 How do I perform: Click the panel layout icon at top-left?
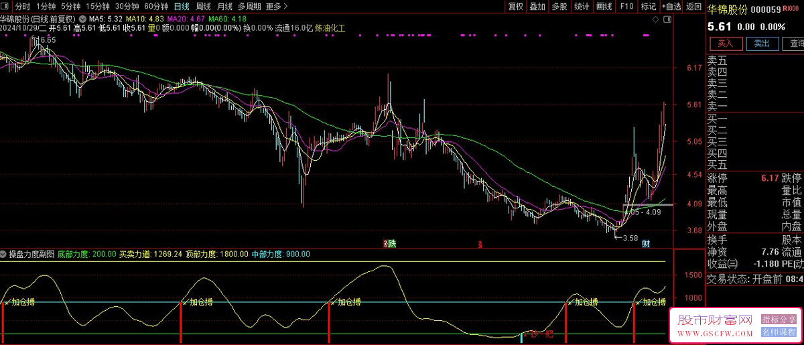tap(6, 6)
